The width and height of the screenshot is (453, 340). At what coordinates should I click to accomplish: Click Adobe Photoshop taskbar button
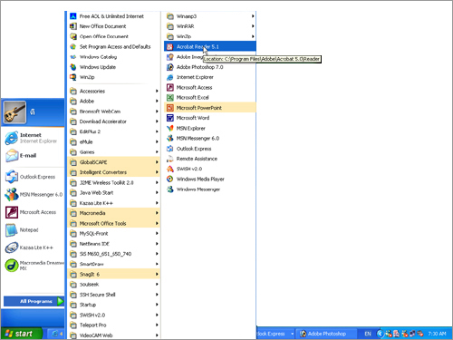(327, 334)
